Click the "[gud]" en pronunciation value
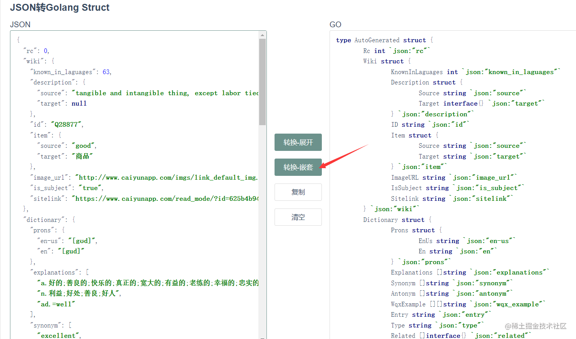Viewport: 576px width, 339px height. 71,251
